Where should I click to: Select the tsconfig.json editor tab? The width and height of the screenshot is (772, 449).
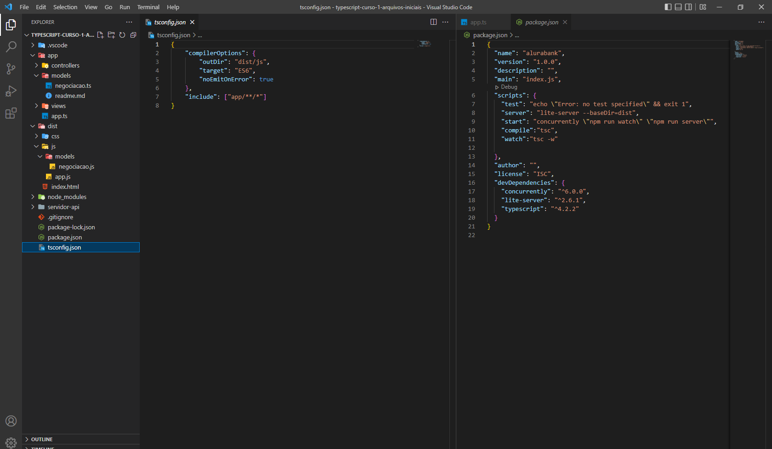pyautogui.click(x=170, y=22)
